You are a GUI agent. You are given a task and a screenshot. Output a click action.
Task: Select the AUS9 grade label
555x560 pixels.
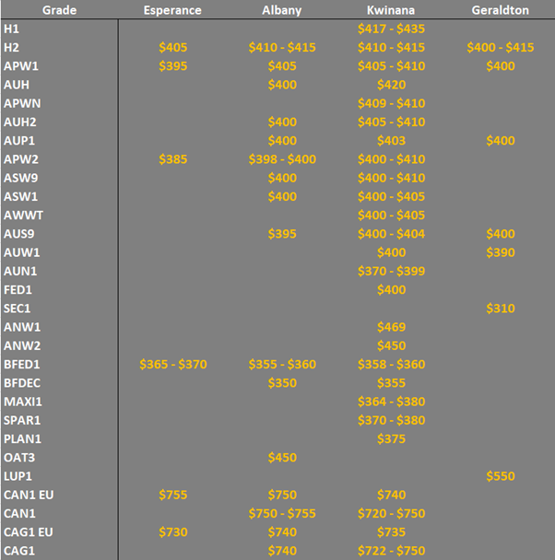19,234
